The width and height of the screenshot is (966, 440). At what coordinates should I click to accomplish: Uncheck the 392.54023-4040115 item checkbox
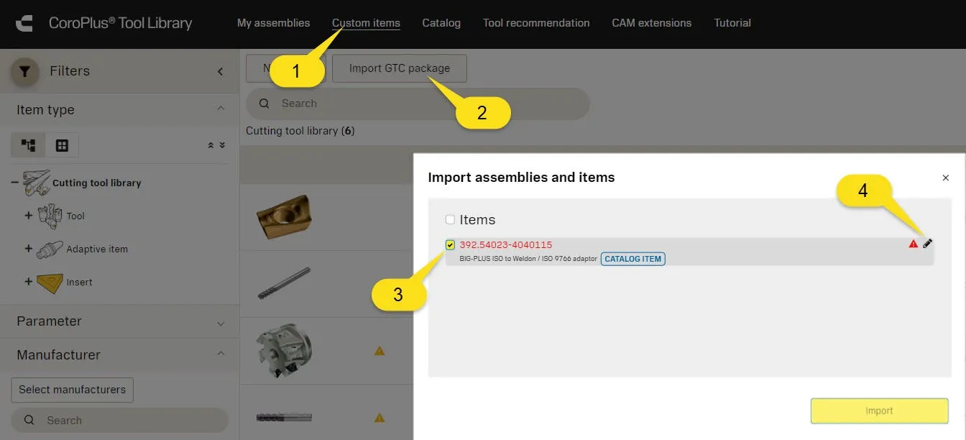point(450,244)
